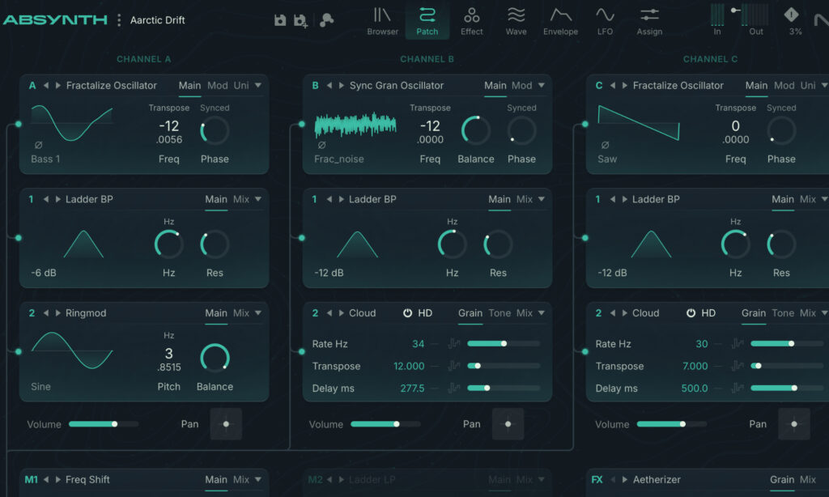Open the Envelope page
The width and height of the screenshot is (829, 497).
[560, 21]
